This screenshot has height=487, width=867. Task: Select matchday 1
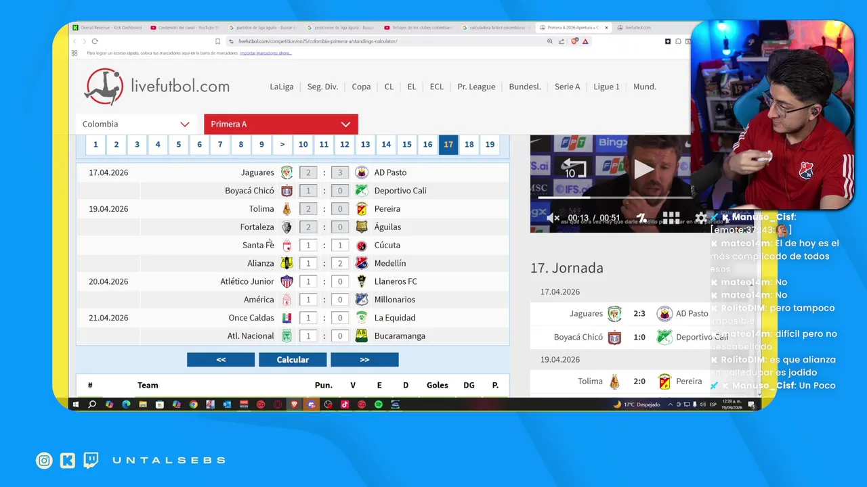click(x=96, y=144)
